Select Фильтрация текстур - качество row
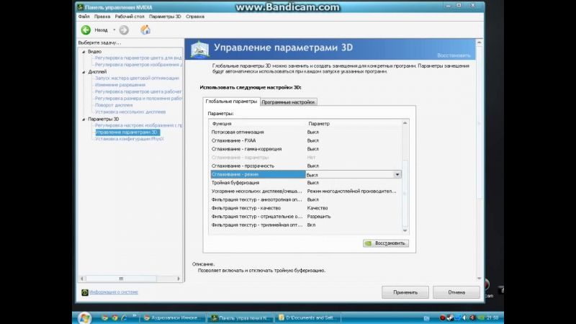This screenshot has width=576, height=324. point(305,208)
